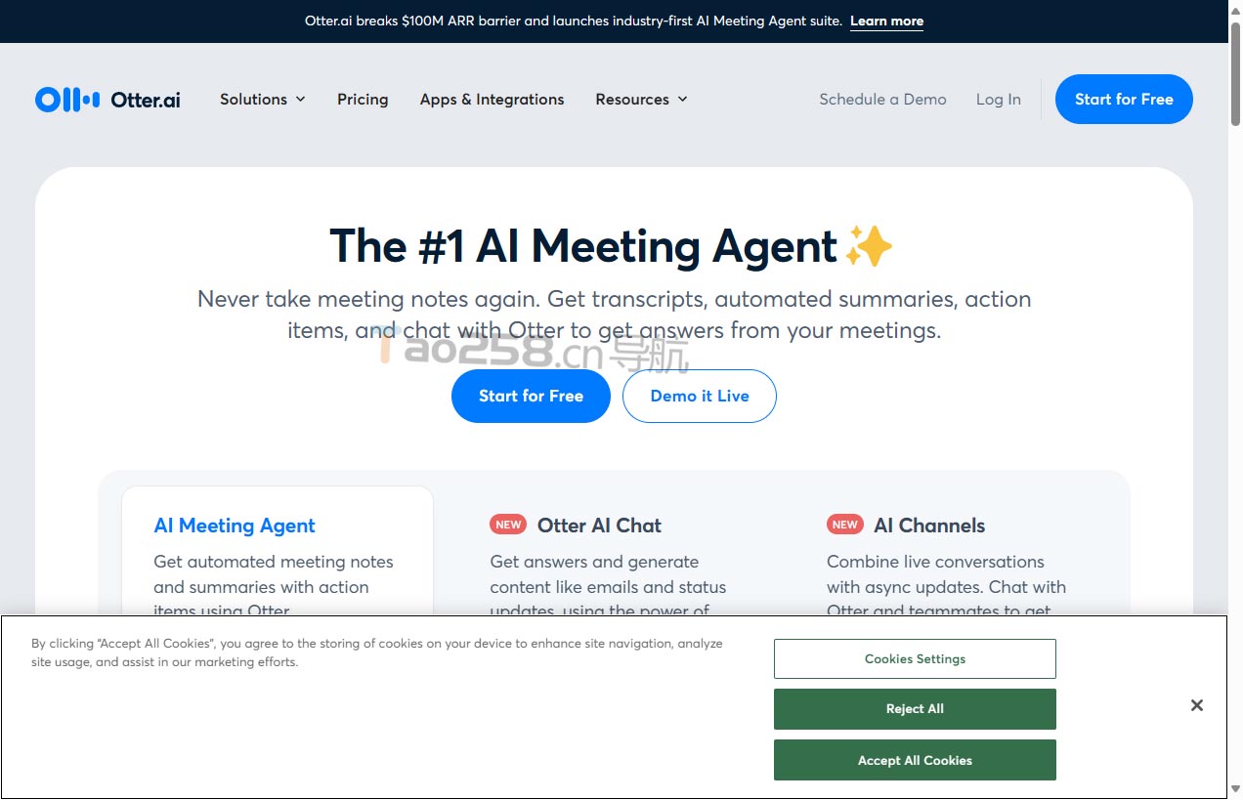Image resolution: width=1243 pixels, height=800 pixels.
Task: Click the NEW badge beside Otter AI Chat
Action: pos(508,525)
